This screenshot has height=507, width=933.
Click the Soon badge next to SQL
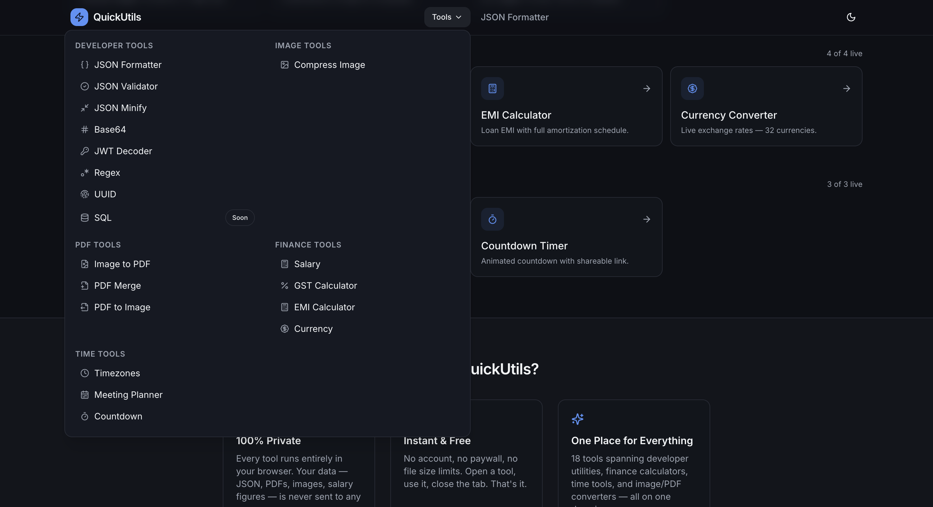[240, 218]
